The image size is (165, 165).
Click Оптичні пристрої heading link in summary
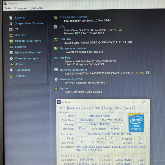[71, 79]
